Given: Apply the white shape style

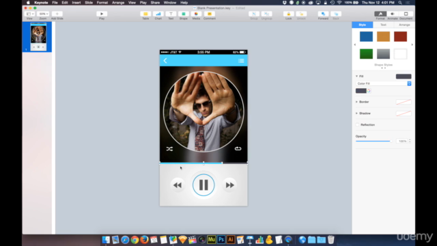Looking at the screenshot, I should 401,54.
